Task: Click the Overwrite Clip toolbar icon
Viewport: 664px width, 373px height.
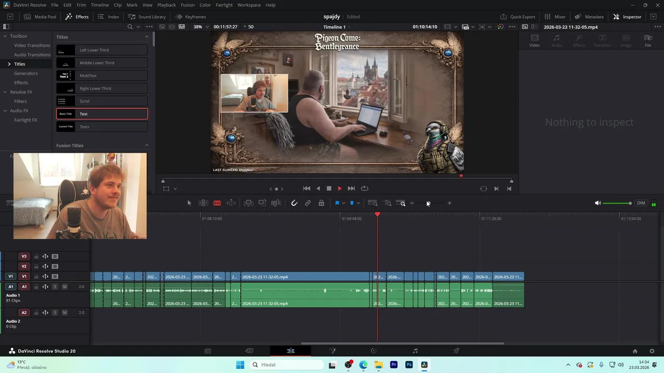Action: click(262, 203)
